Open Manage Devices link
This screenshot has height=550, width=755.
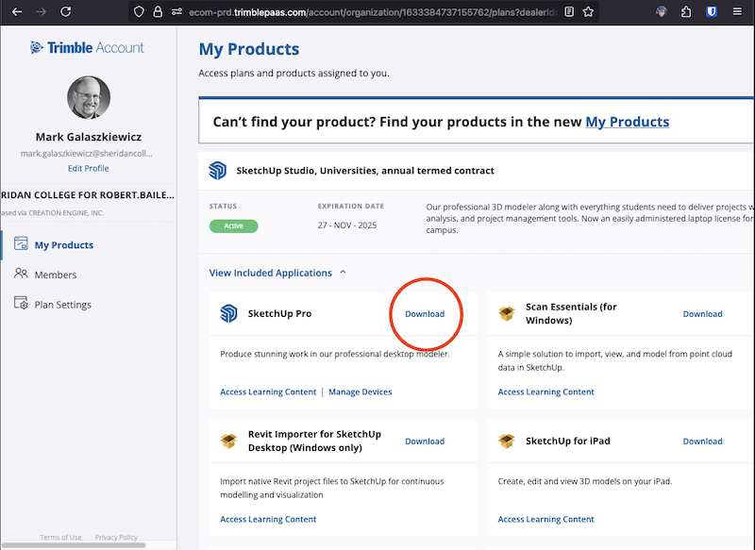pos(360,392)
